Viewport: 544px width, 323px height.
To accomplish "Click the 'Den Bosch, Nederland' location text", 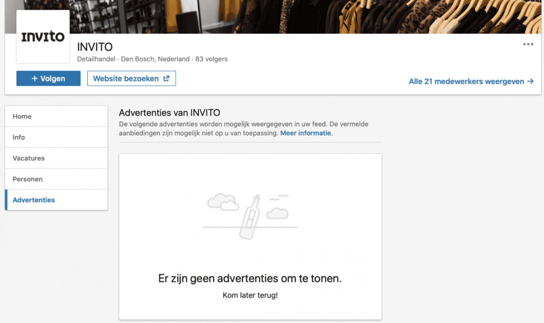I will click(155, 59).
